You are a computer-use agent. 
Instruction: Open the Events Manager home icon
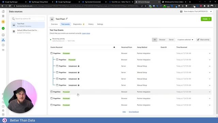pos(3,11)
